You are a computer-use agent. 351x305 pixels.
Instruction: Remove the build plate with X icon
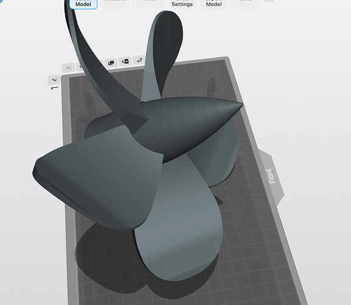coord(68,68)
